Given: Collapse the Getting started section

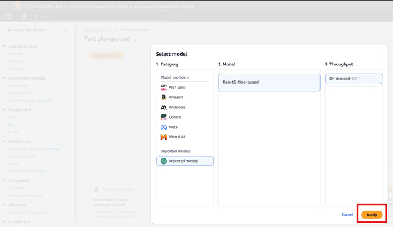Looking at the screenshot, I should click(4, 47).
